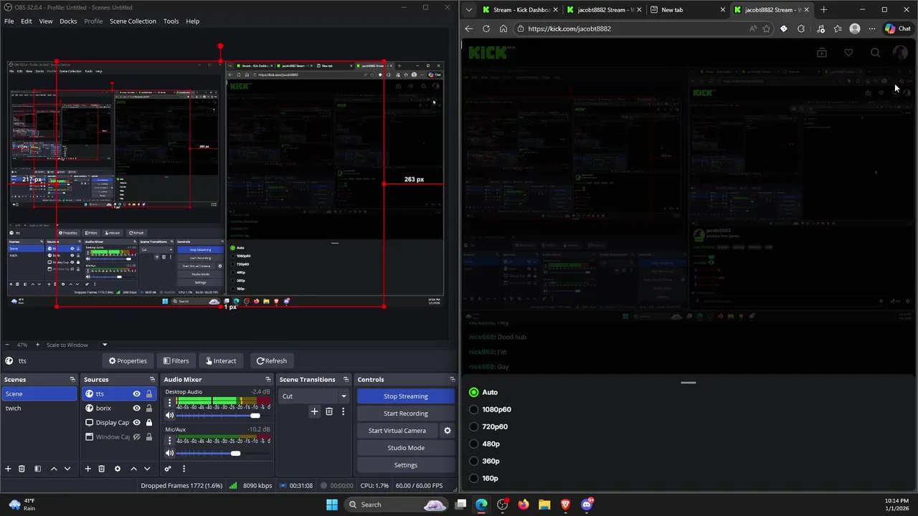
Task: Open File menu in OBS
Action: pyautogui.click(x=9, y=21)
